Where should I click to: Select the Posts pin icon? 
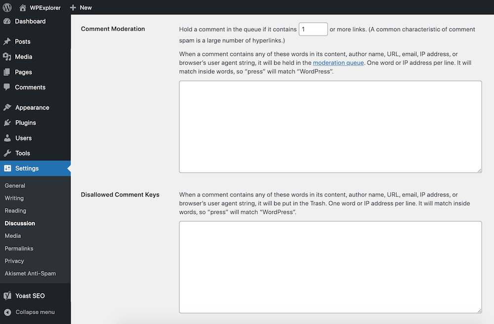[8, 41]
